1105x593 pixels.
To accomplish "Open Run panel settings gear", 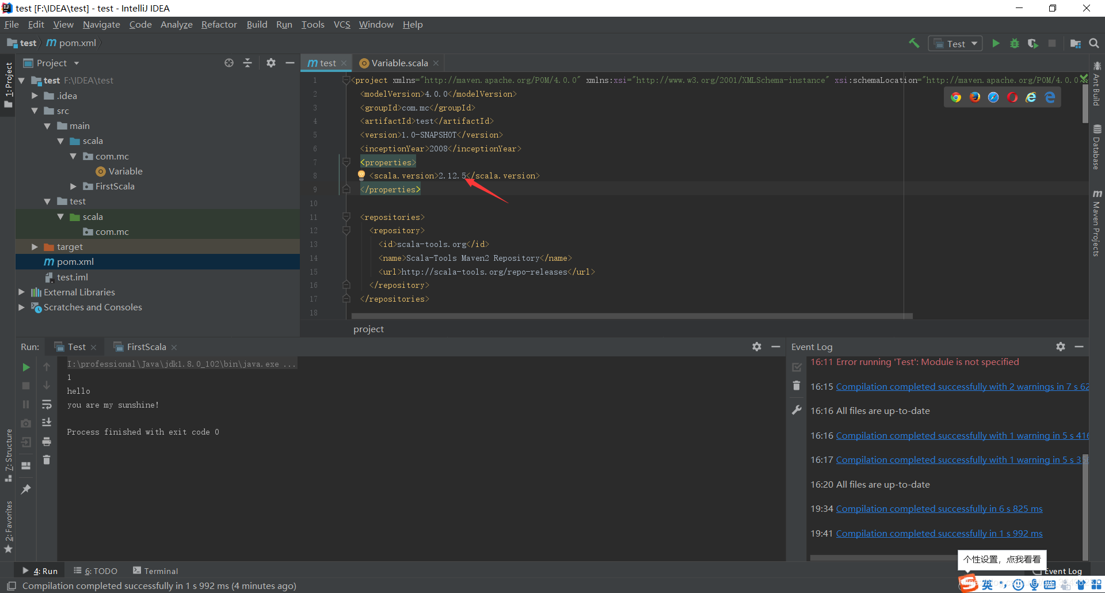I will click(x=757, y=347).
